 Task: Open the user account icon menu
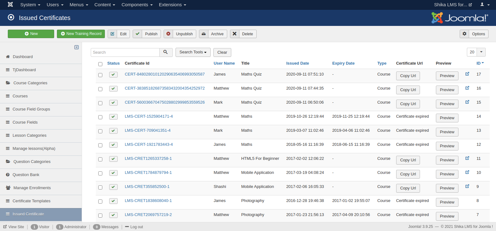[485, 5]
